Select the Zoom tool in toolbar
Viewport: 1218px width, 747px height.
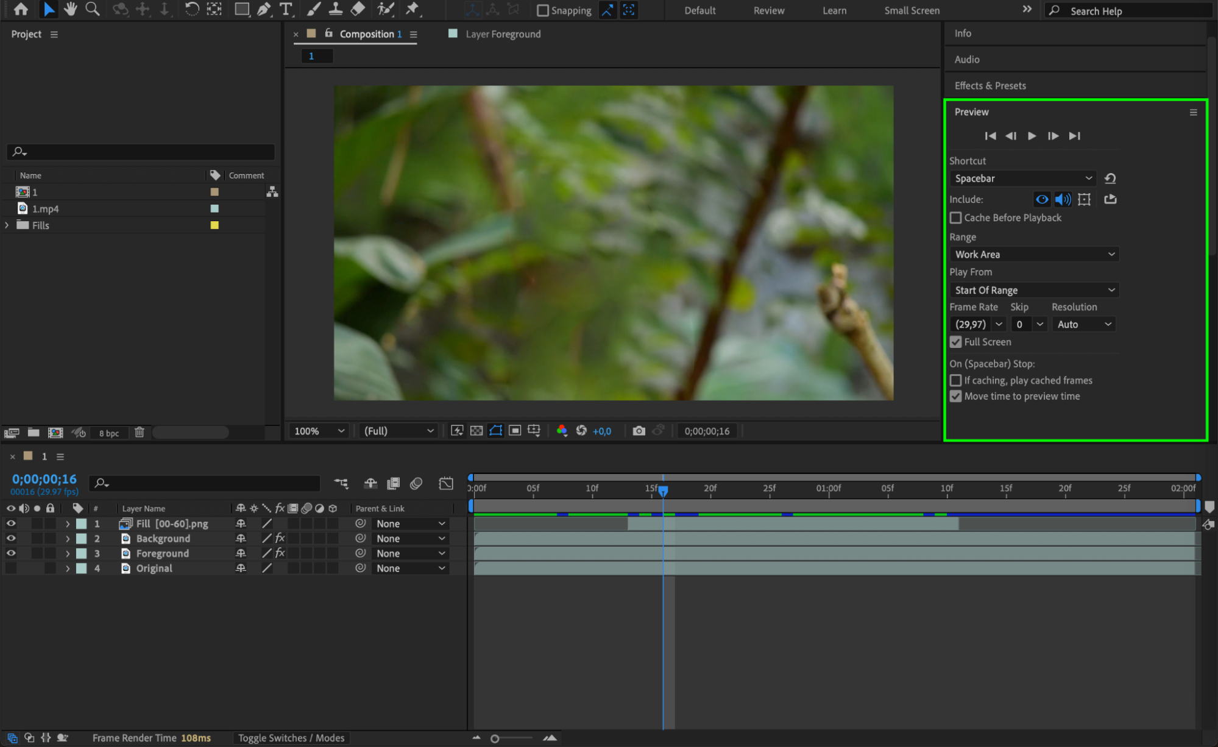(x=93, y=9)
